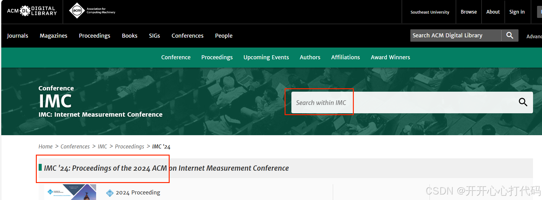542x200 pixels.
Task: Click the Home breadcrumb link
Action: (x=45, y=147)
